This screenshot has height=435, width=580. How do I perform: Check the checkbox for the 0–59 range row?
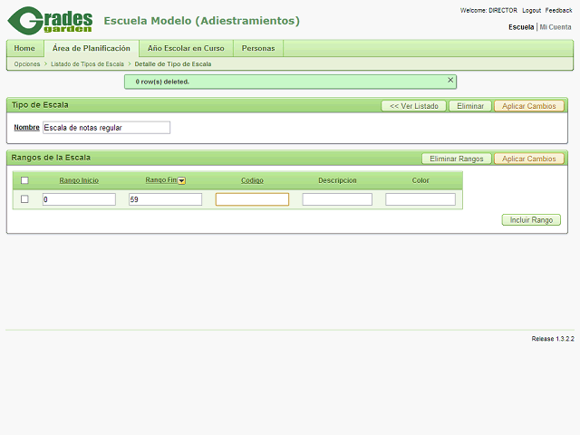tap(24, 199)
